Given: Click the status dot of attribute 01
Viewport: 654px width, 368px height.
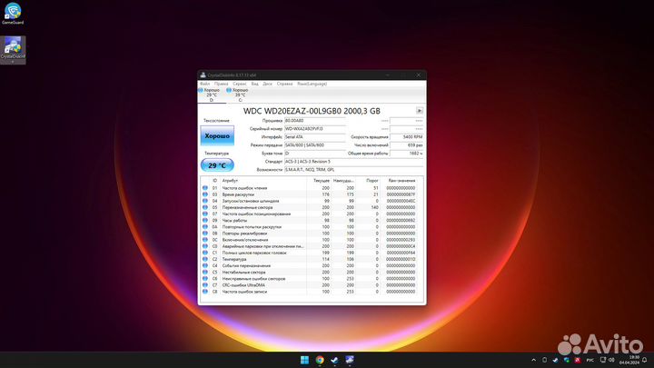Looking at the screenshot, I should tap(205, 188).
